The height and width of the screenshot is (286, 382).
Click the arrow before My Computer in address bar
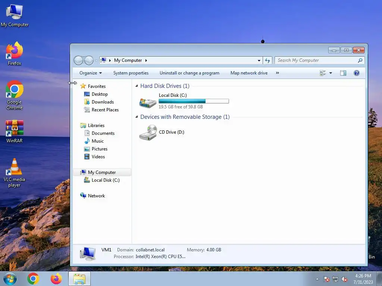(110, 60)
